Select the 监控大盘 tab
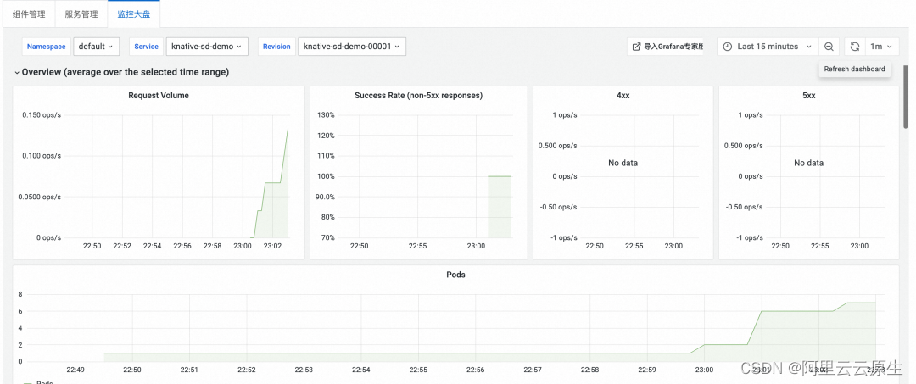This screenshot has width=916, height=384. pyautogui.click(x=134, y=14)
